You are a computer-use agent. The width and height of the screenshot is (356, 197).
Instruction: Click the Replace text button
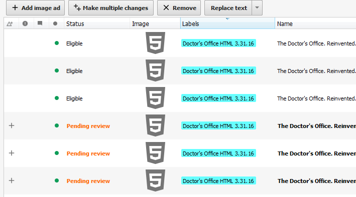[228, 7]
